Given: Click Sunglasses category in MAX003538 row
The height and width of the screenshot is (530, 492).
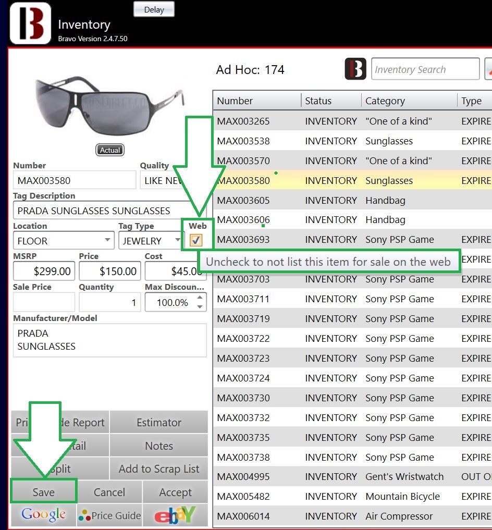Looking at the screenshot, I should [x=389, y=141].
